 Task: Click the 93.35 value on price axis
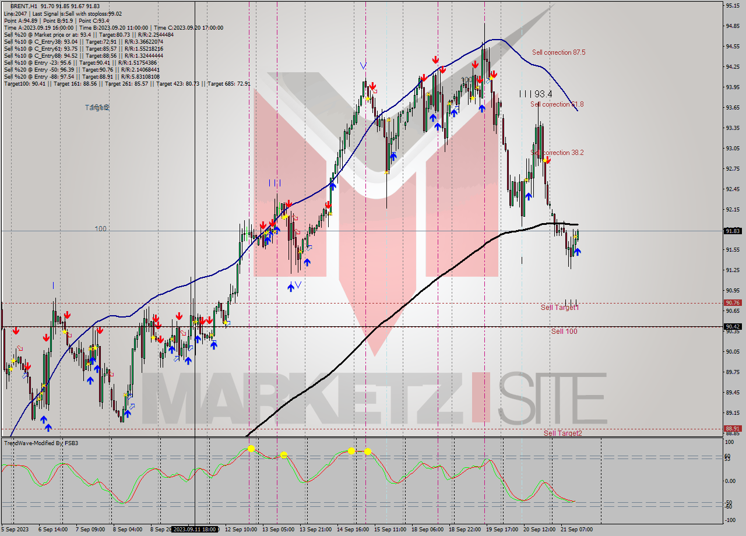click(x=733, y=128)
